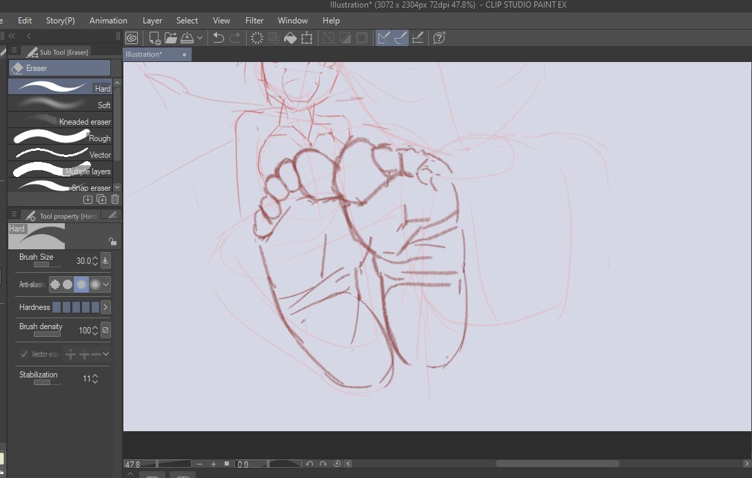
Task: Click Import sub tool material icon
Action: click(88, 199)
